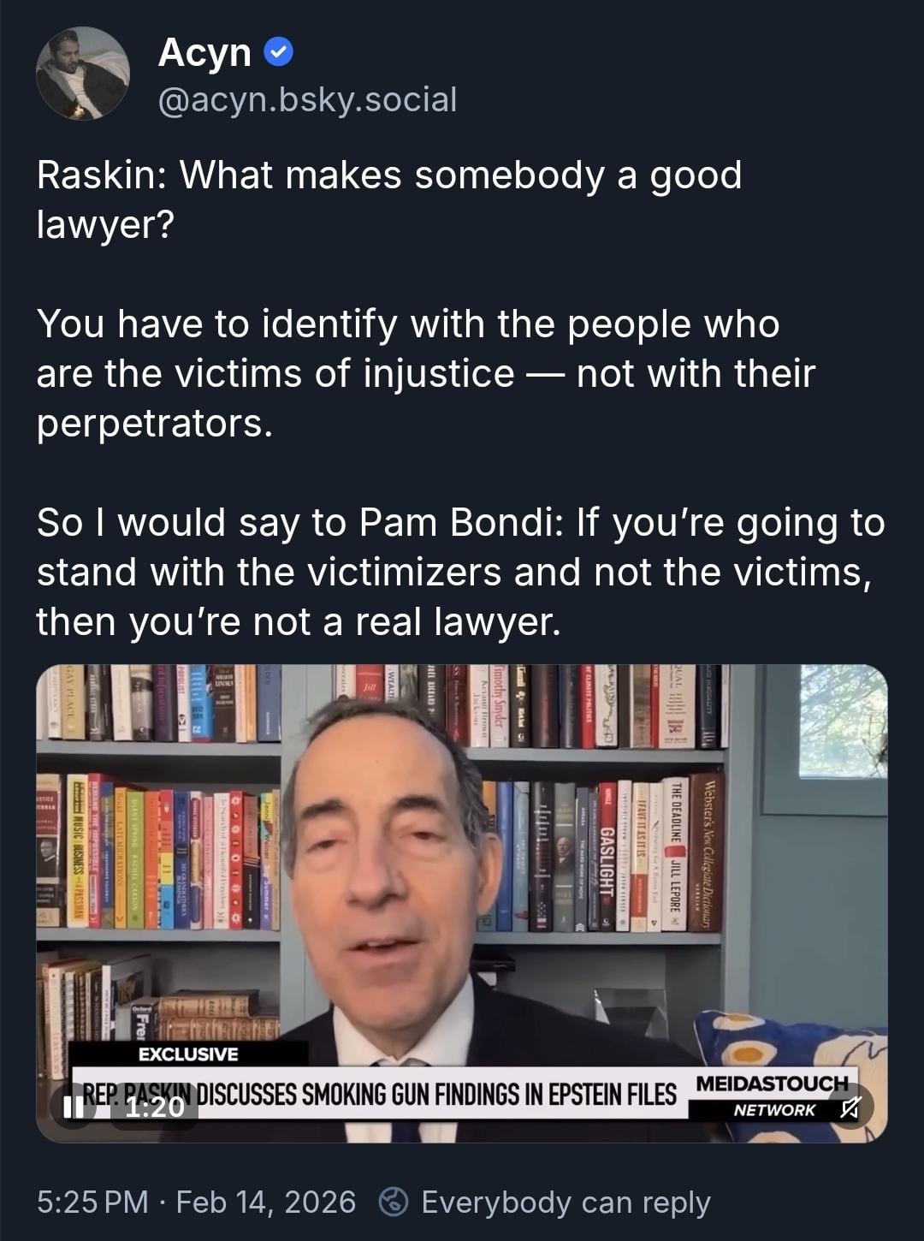The height and width of the screenshot is (1241, 924).
Task: Click the 5:25 PM post time
Action: 92,1202
